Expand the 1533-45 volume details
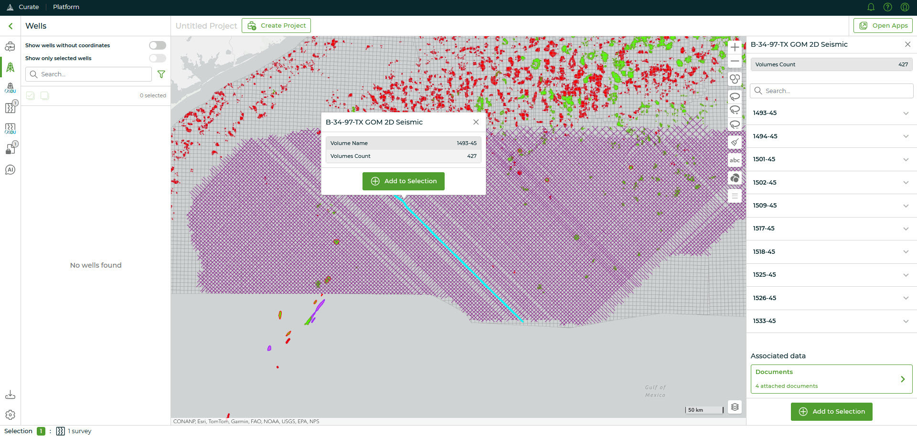917x437 pixels. click(906, 321)
